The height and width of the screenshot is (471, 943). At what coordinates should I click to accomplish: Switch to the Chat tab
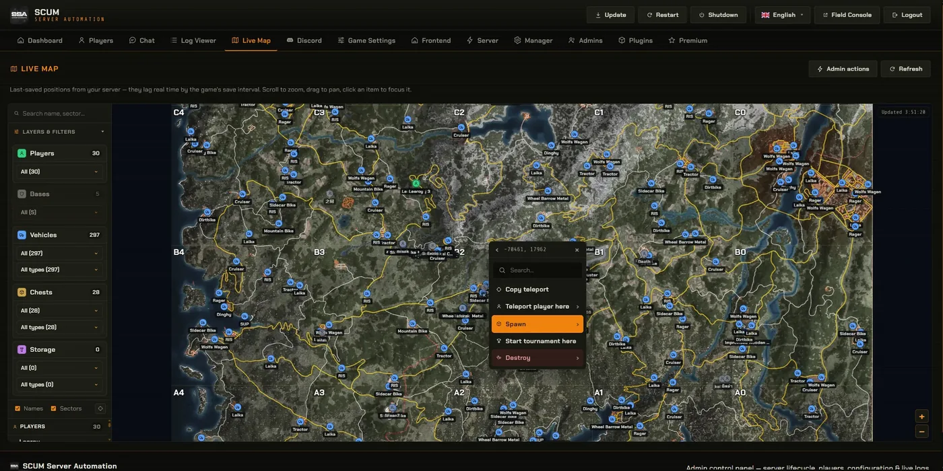pyautogui.click(x=142, y=40)
